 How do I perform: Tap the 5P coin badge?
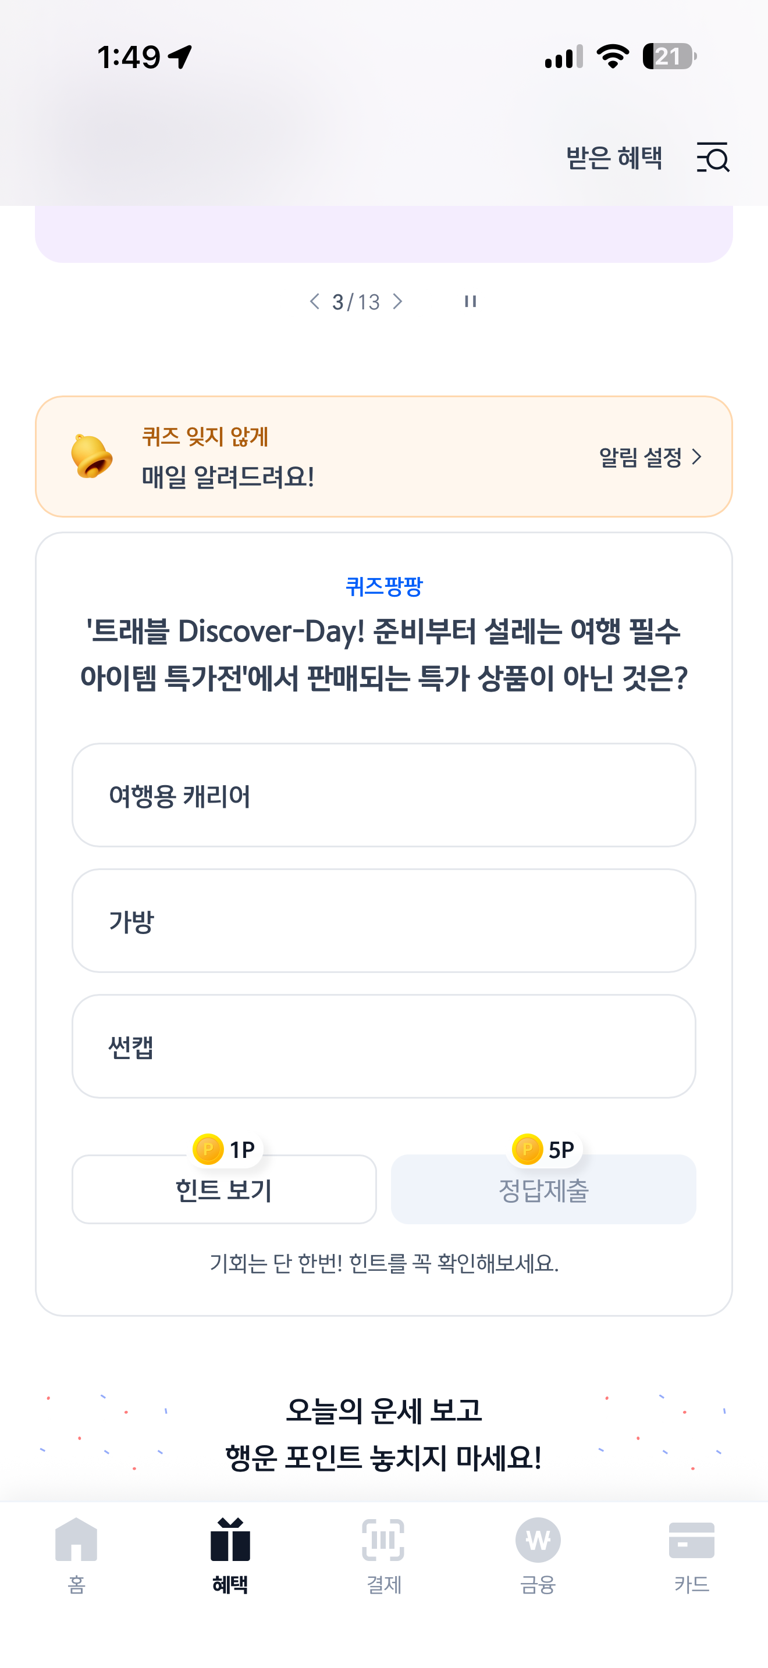(x=543, y=1149)
